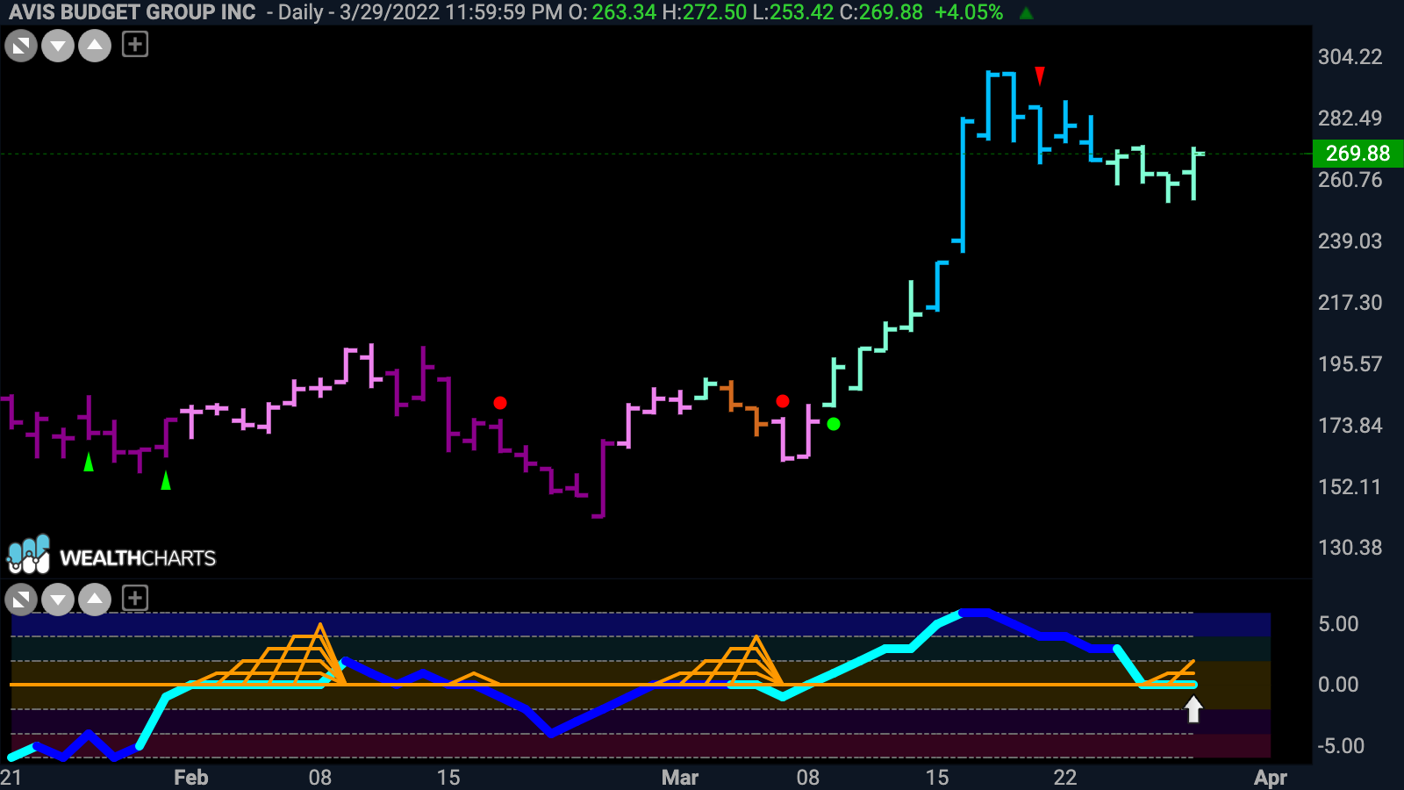1404x790 pixels.
Task: Click the red down-arrow signal near price peak
Action: (1040, 76)
